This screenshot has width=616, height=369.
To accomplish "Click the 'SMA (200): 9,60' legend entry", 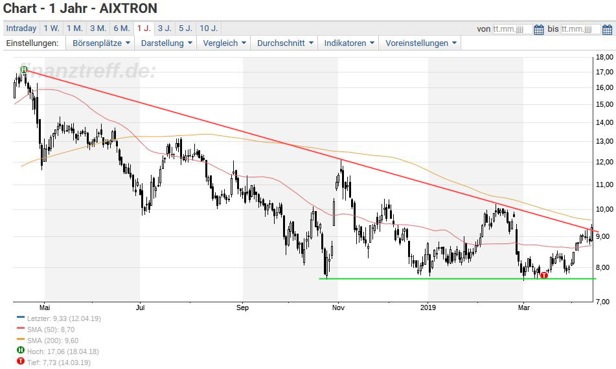I will coord(52,341).
